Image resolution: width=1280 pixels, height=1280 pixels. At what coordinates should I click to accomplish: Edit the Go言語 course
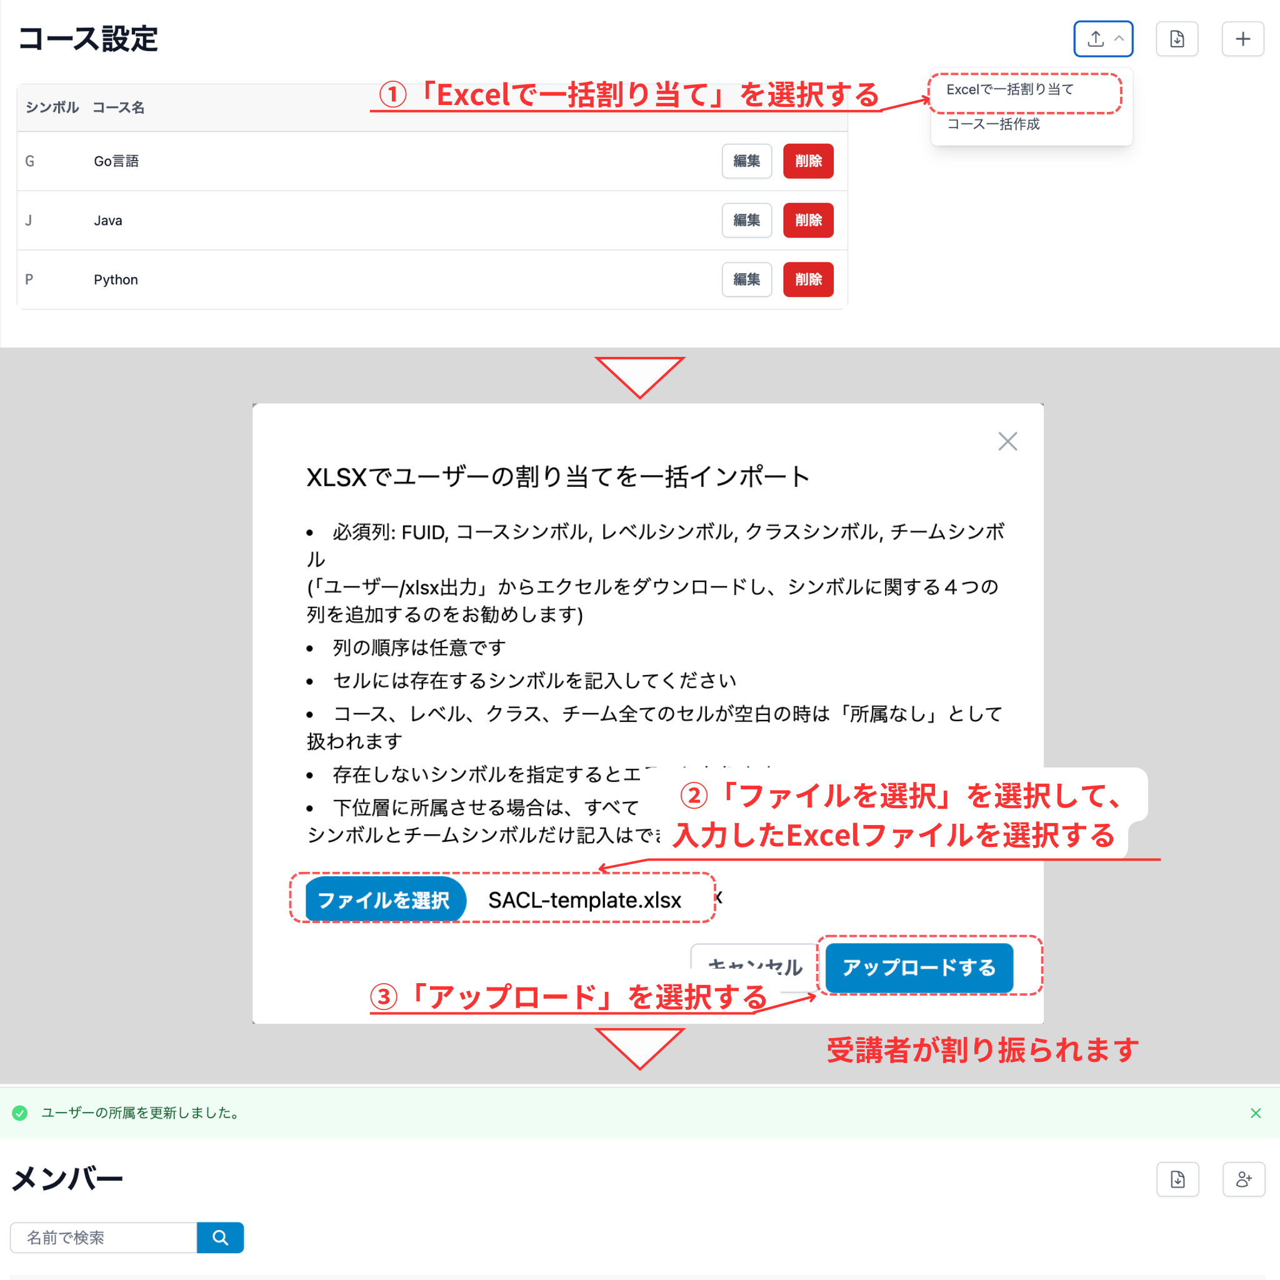click(x=746, y=161)
